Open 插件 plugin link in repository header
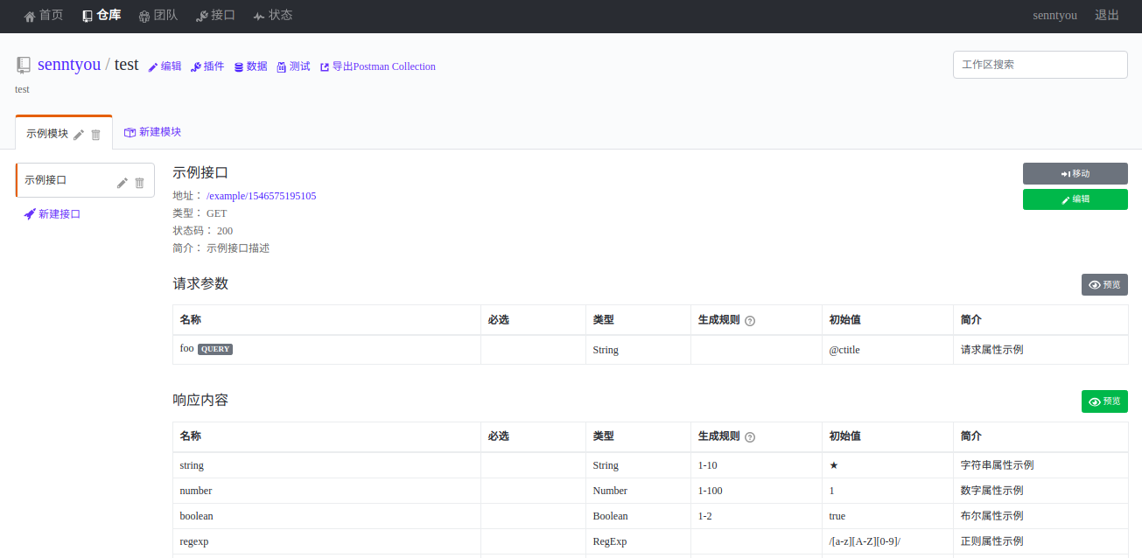1142x558 pixels. pos(207,66)
